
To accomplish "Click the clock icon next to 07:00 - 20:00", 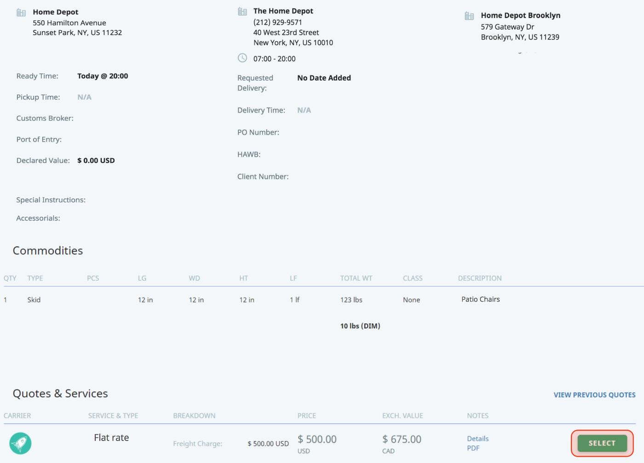I will click(x=242, y=58).
